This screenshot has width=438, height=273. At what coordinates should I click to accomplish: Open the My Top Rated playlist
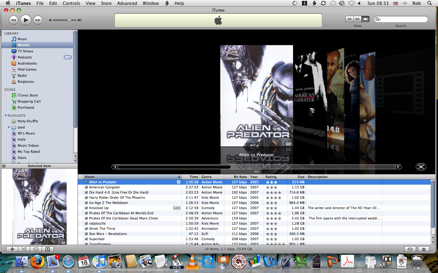click(28, 152)
